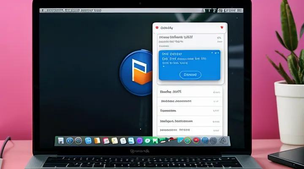Open the purple circle dock icon
This screenshot has width=304, height=169.
[140, 141]
